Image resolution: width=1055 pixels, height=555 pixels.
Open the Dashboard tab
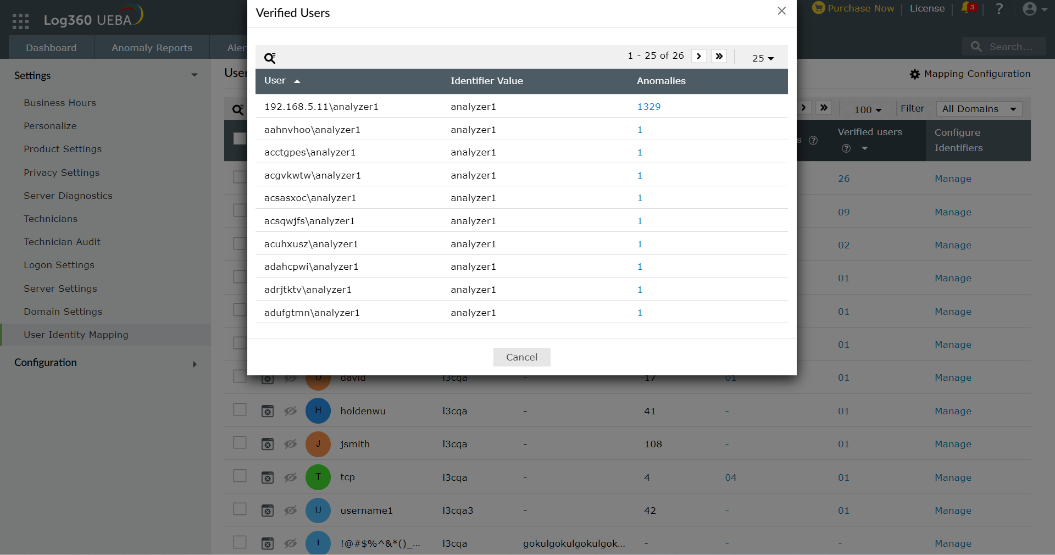point(51,48)
